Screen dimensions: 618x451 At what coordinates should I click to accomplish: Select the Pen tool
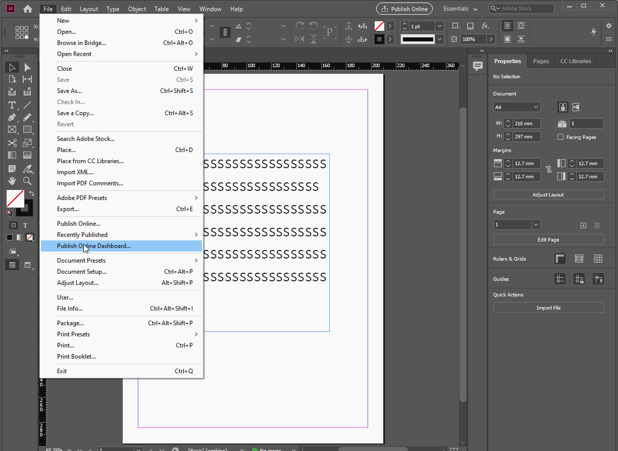tap(12, 117)
